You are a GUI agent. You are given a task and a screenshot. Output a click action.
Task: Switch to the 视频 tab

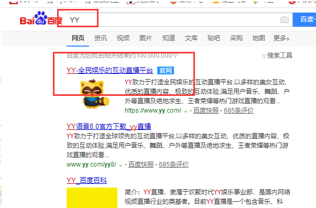(123, 38)
